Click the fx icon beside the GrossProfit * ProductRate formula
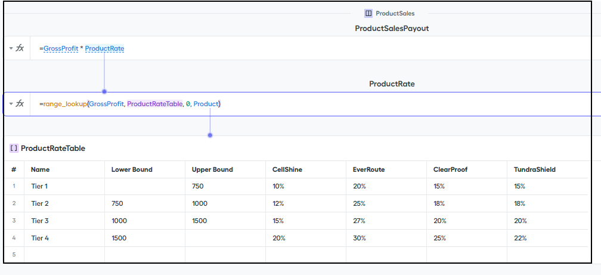This screenshot has height=275, width=601. 20,48
